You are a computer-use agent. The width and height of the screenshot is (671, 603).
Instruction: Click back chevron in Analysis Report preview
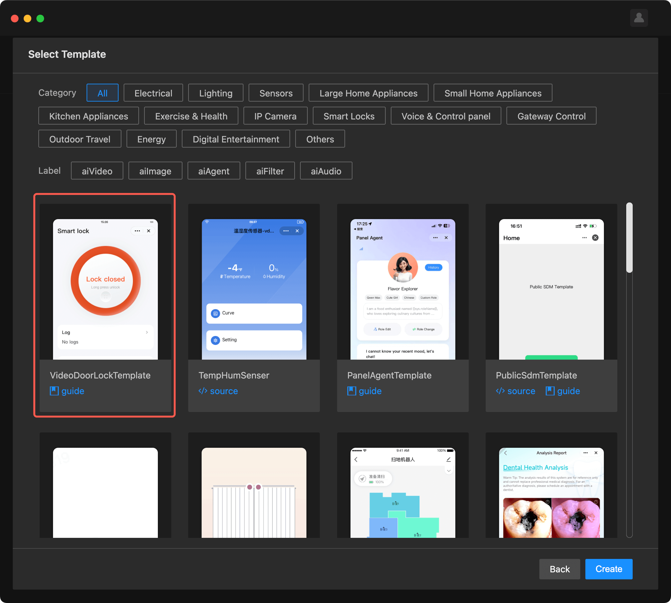[x=505, y=453]
